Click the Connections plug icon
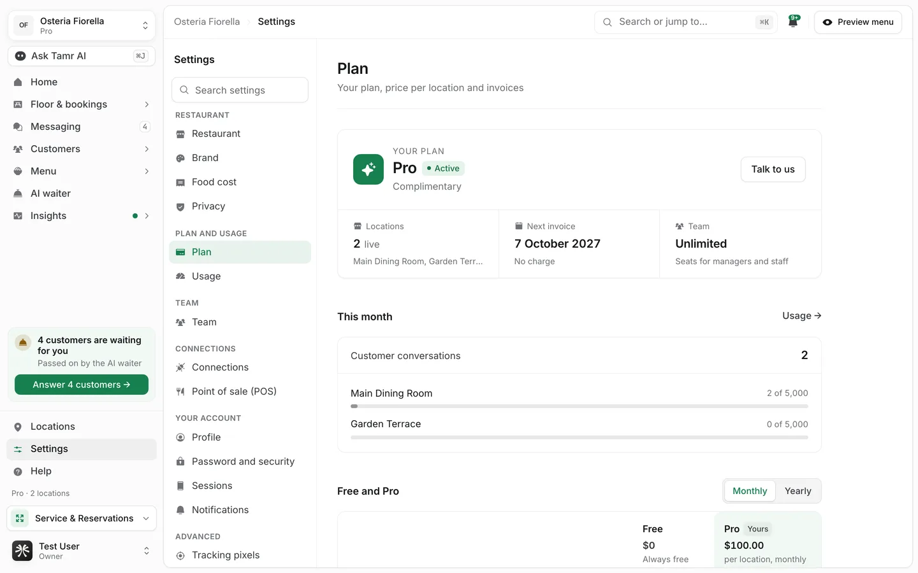The height and width of the screenshot is (573, 918). (x=180, y=367)
